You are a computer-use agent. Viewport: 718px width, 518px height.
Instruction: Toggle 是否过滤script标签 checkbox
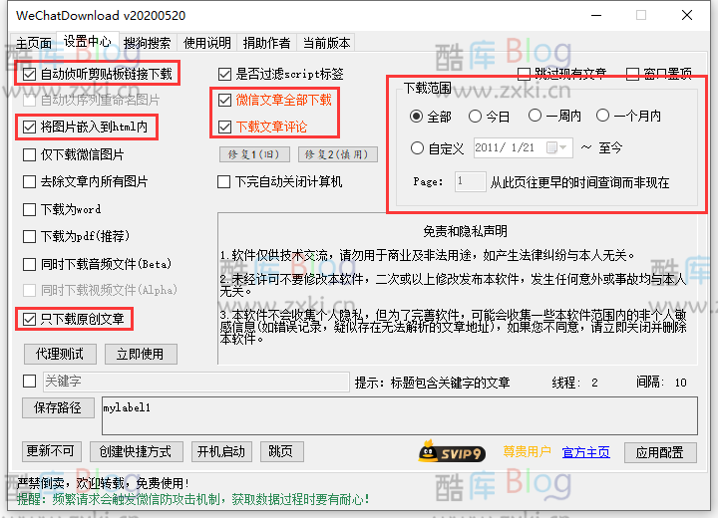click(x=224, y=74)
